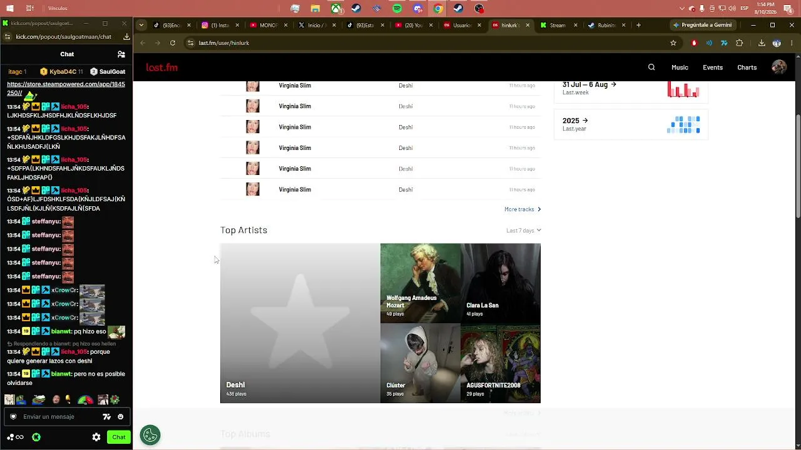Open the Wolfgang Amadeus Mozart artist tile
Viewport: 801px width, 450px height.
pos(421,283)
